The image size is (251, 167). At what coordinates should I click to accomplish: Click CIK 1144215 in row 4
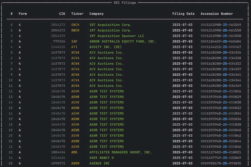pyautogui.click(x=58, y=47)
